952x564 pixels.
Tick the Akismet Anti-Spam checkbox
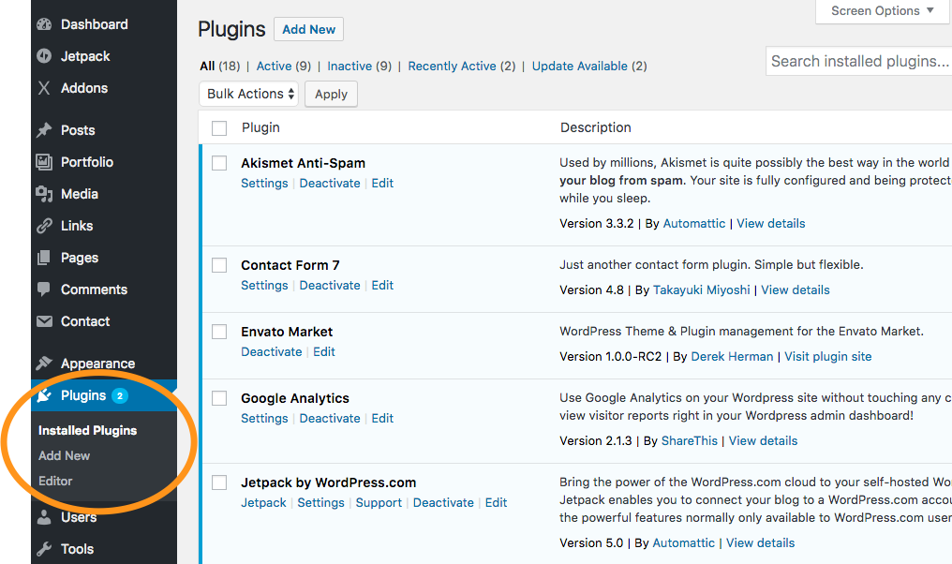pyautogui.click(x=219, y=163)
